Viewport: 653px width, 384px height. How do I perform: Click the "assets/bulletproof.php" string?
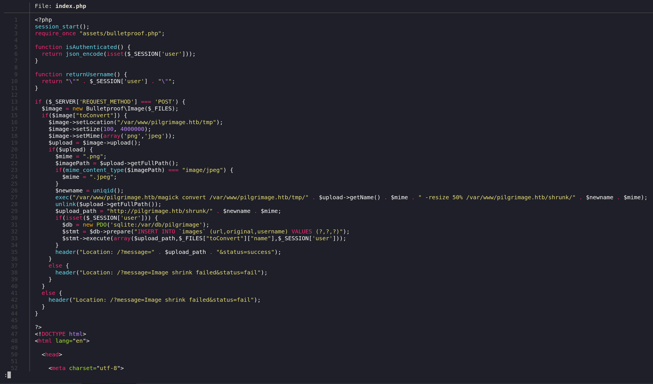(120, 33)
